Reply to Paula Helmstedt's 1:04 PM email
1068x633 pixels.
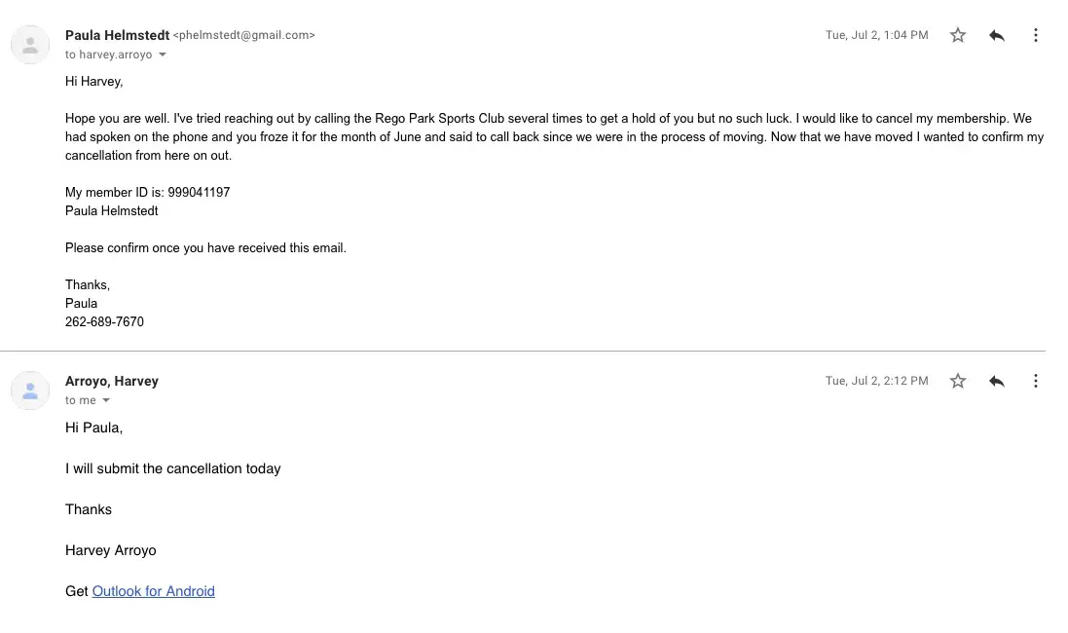point(997,35)
